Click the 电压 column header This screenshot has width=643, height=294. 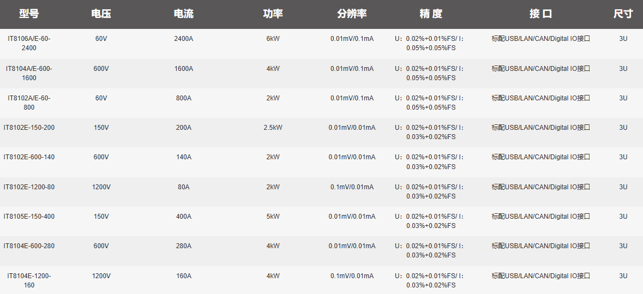pos(101,14)
